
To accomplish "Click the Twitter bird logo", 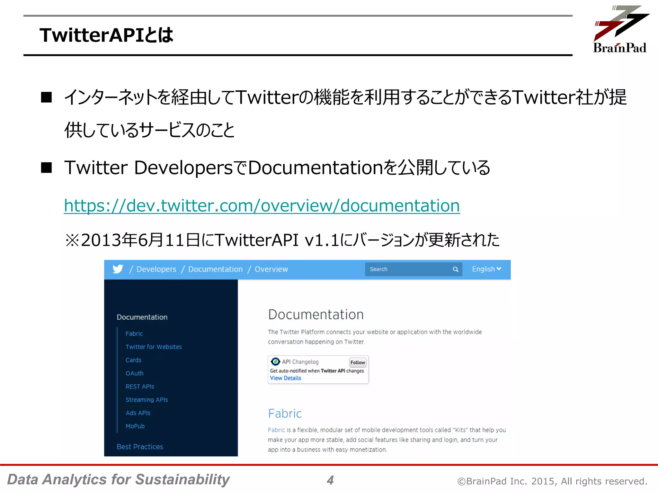I will point(118,269).
